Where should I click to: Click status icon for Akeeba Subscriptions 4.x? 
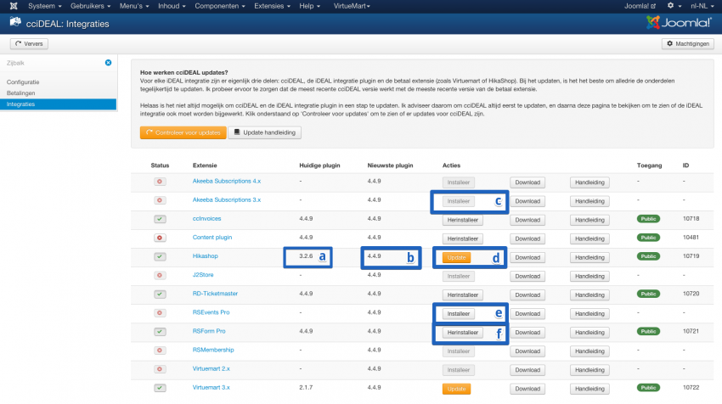click(x=160, y=182)
